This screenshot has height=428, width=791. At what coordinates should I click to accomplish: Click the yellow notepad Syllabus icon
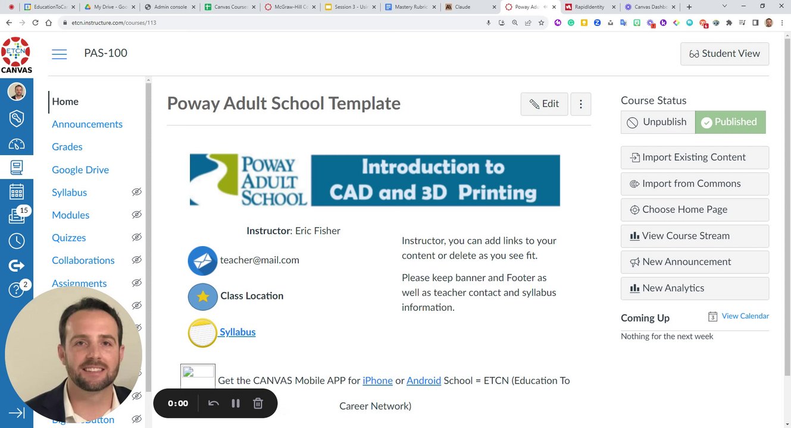tap(202, 333)
